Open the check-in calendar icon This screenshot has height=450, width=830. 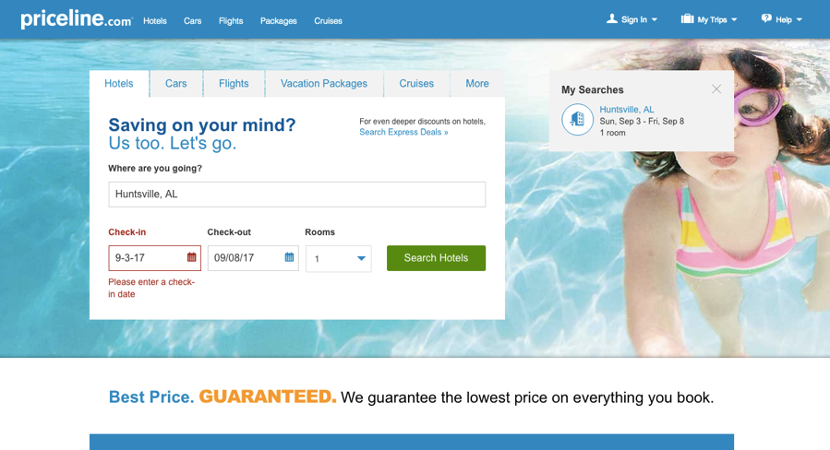pos(192,257)
